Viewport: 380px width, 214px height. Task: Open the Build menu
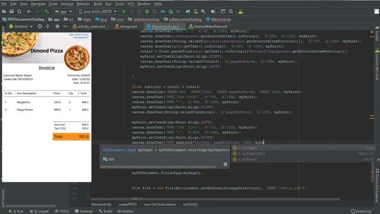click(x=97, y=4)
